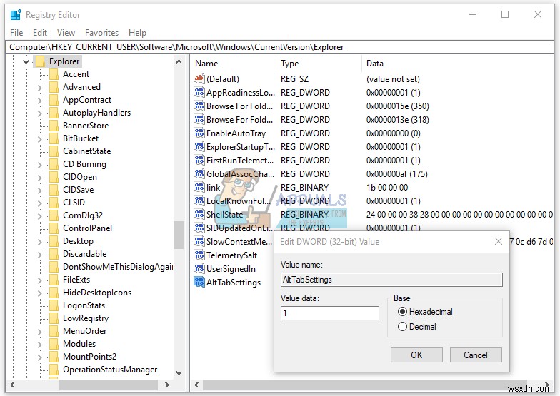The height and width of the screenshot is (396, 560).
Task: Click the EnableAutoTray DWORD icon
Action: [199, 133]
